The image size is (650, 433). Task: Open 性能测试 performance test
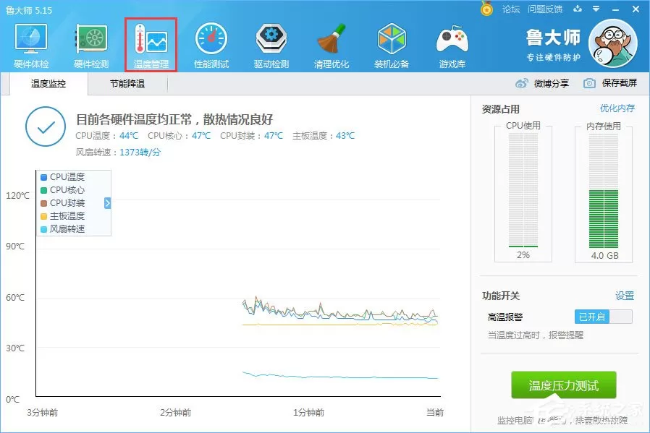[211, 46]
